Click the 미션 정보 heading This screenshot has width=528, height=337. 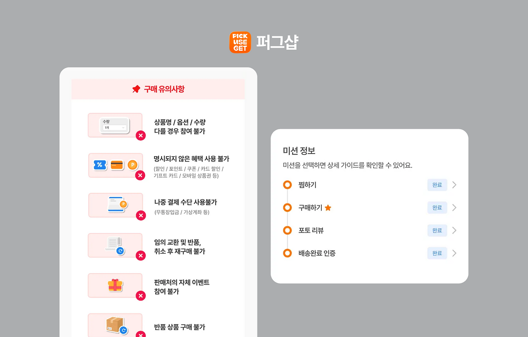click(299, 151)
